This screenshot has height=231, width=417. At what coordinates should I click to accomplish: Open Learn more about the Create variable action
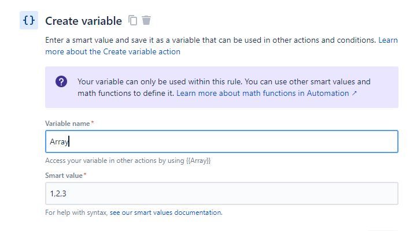[x=222, y=46]
